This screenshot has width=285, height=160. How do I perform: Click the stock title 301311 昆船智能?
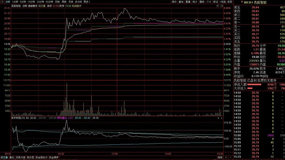pyautogui.click(x=255, y=2)
